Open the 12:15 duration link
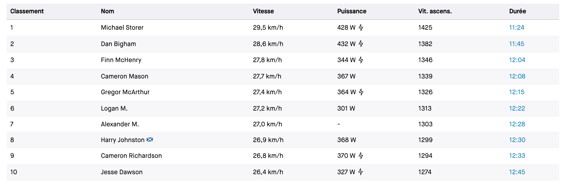This screenshot has width=566, height=186. click(x=517, y=92)
